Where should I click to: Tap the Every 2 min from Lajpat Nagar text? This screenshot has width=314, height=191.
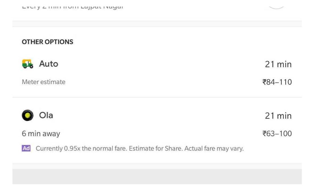[73, 6]
